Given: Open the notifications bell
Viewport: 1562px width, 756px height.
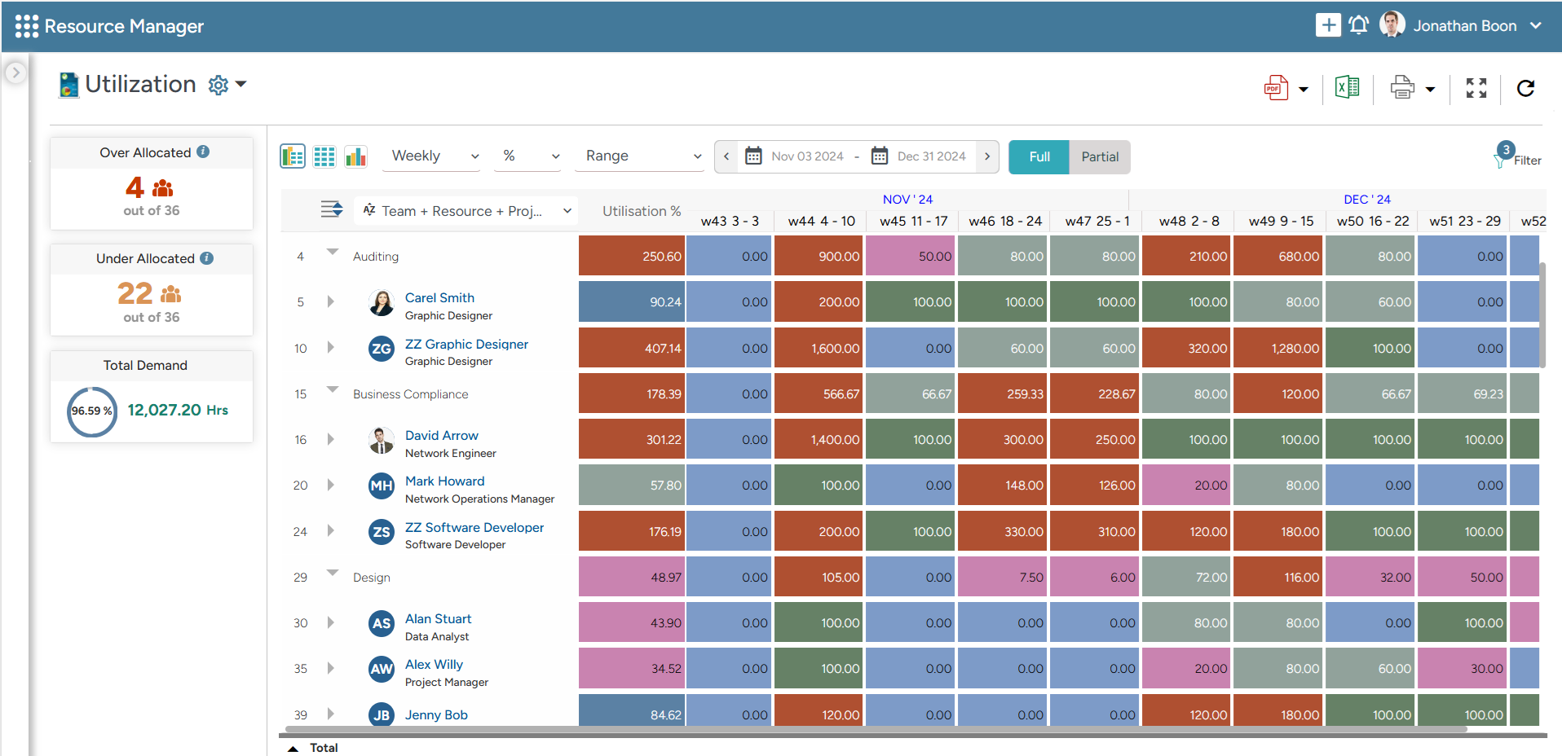Looking at the screenshot, I should [1358, 25].
